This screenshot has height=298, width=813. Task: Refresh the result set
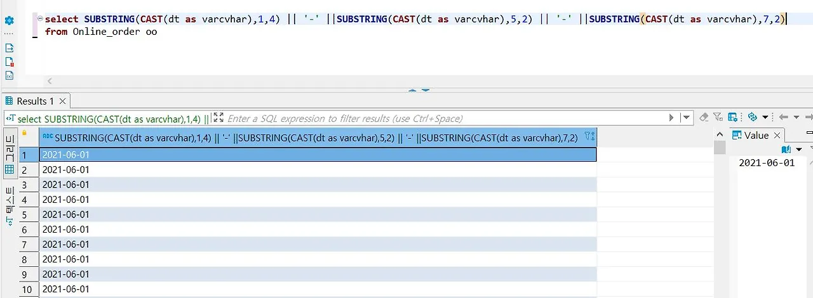753,117
